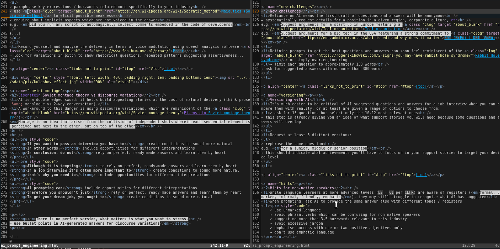Click the arrow before 'avoid excessive jargon'
The image size is (500, 249).
[271, 224]
